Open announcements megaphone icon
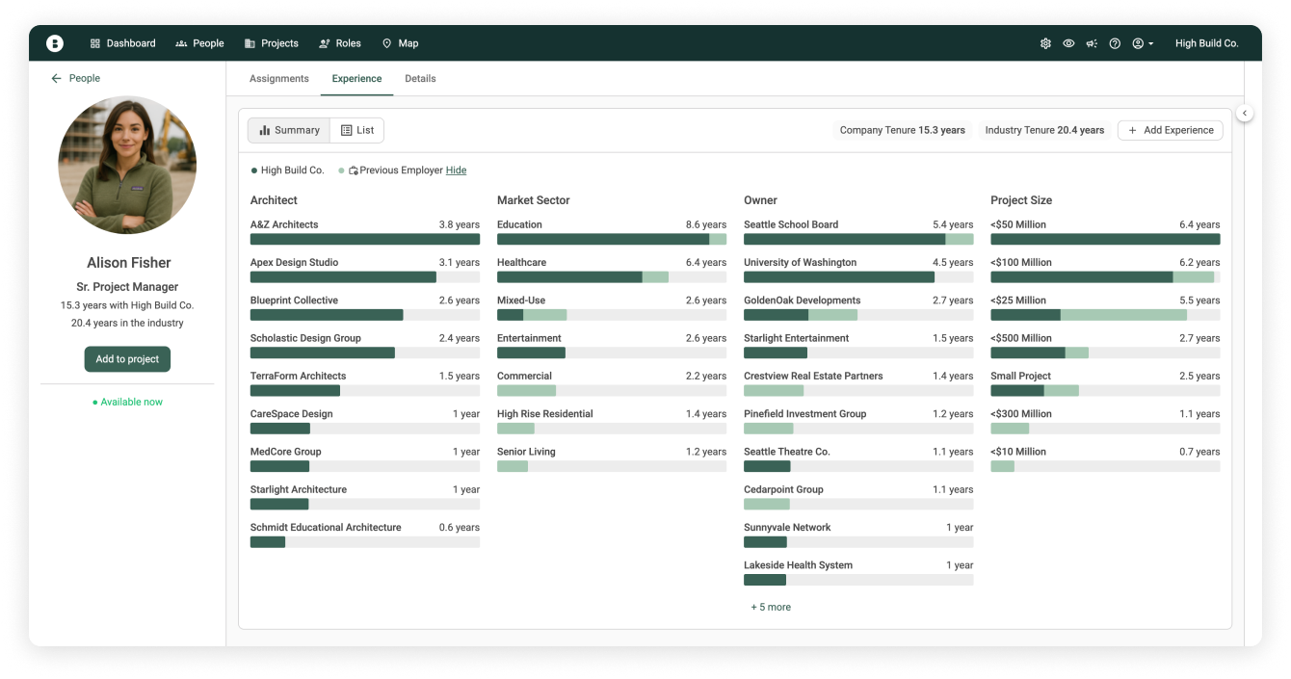The width and height of the screenshot is (1291, 679). click(x=1092, y=43)
